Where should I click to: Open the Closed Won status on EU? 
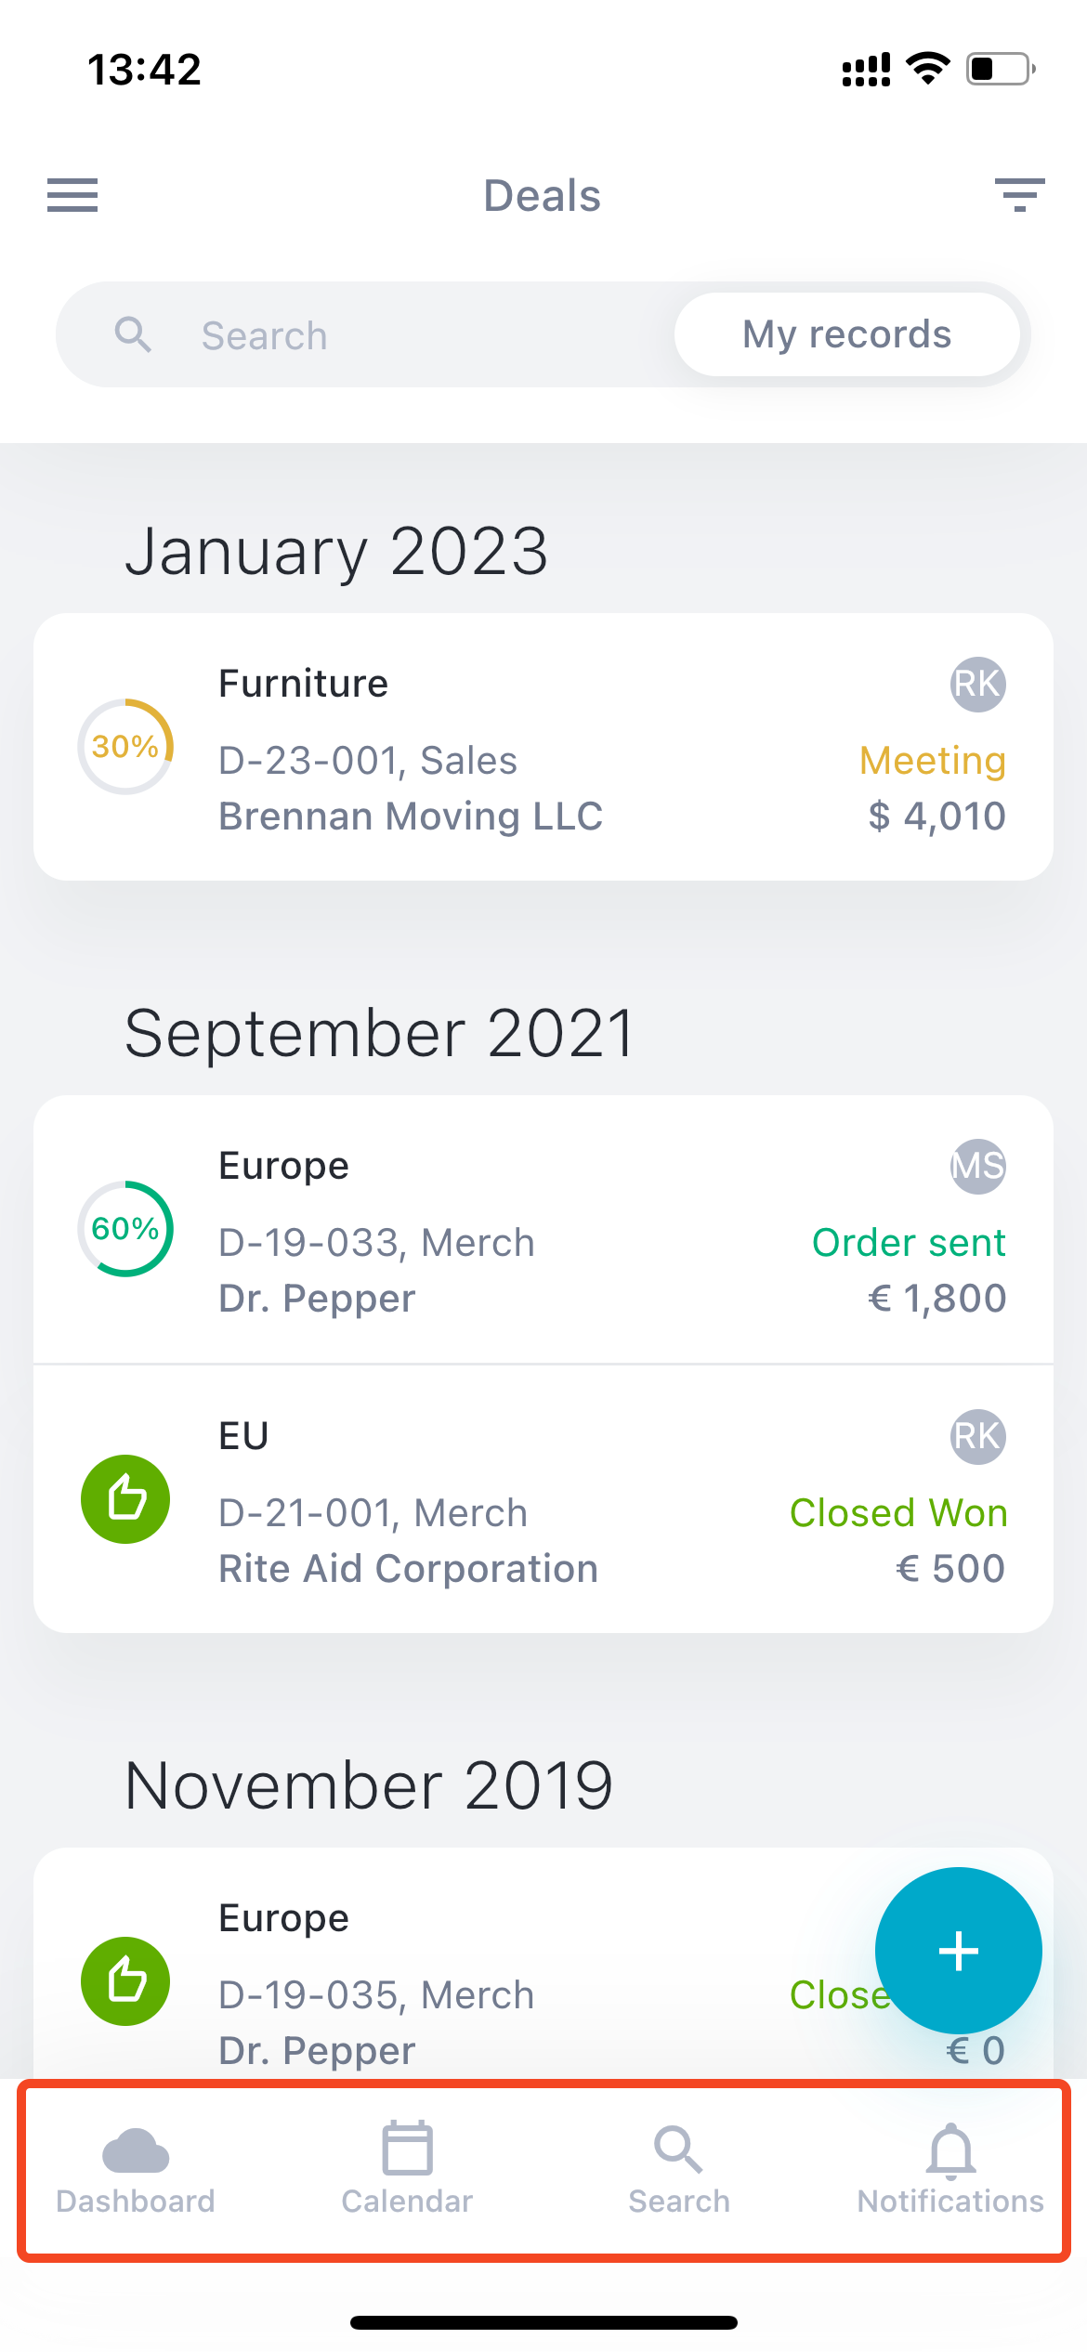[898, 1513]
